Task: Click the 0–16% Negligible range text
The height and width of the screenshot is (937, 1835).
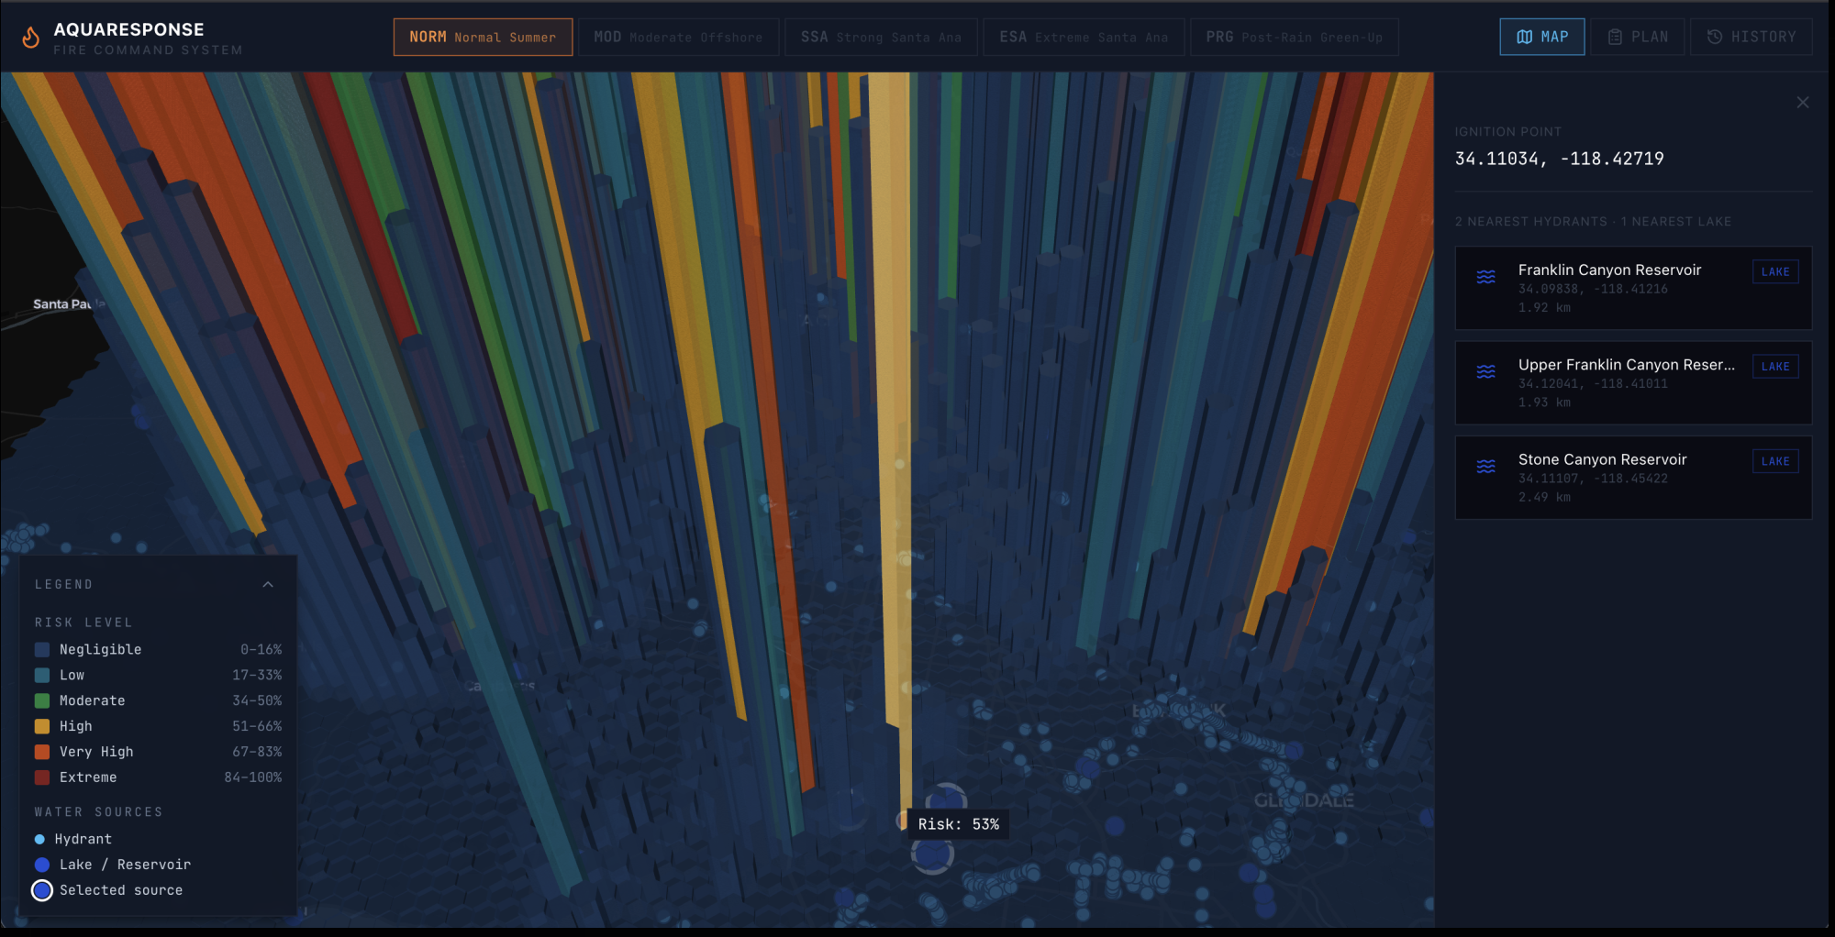Action: coord(261,650)
